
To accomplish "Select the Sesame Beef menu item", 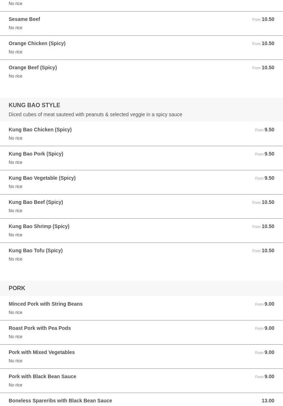I will pyautogui.click(x=141, y=23).
